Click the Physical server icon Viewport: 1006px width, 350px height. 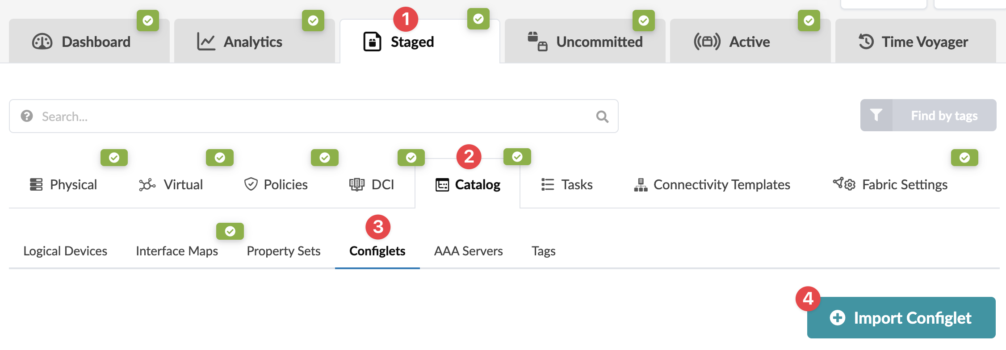36,184
